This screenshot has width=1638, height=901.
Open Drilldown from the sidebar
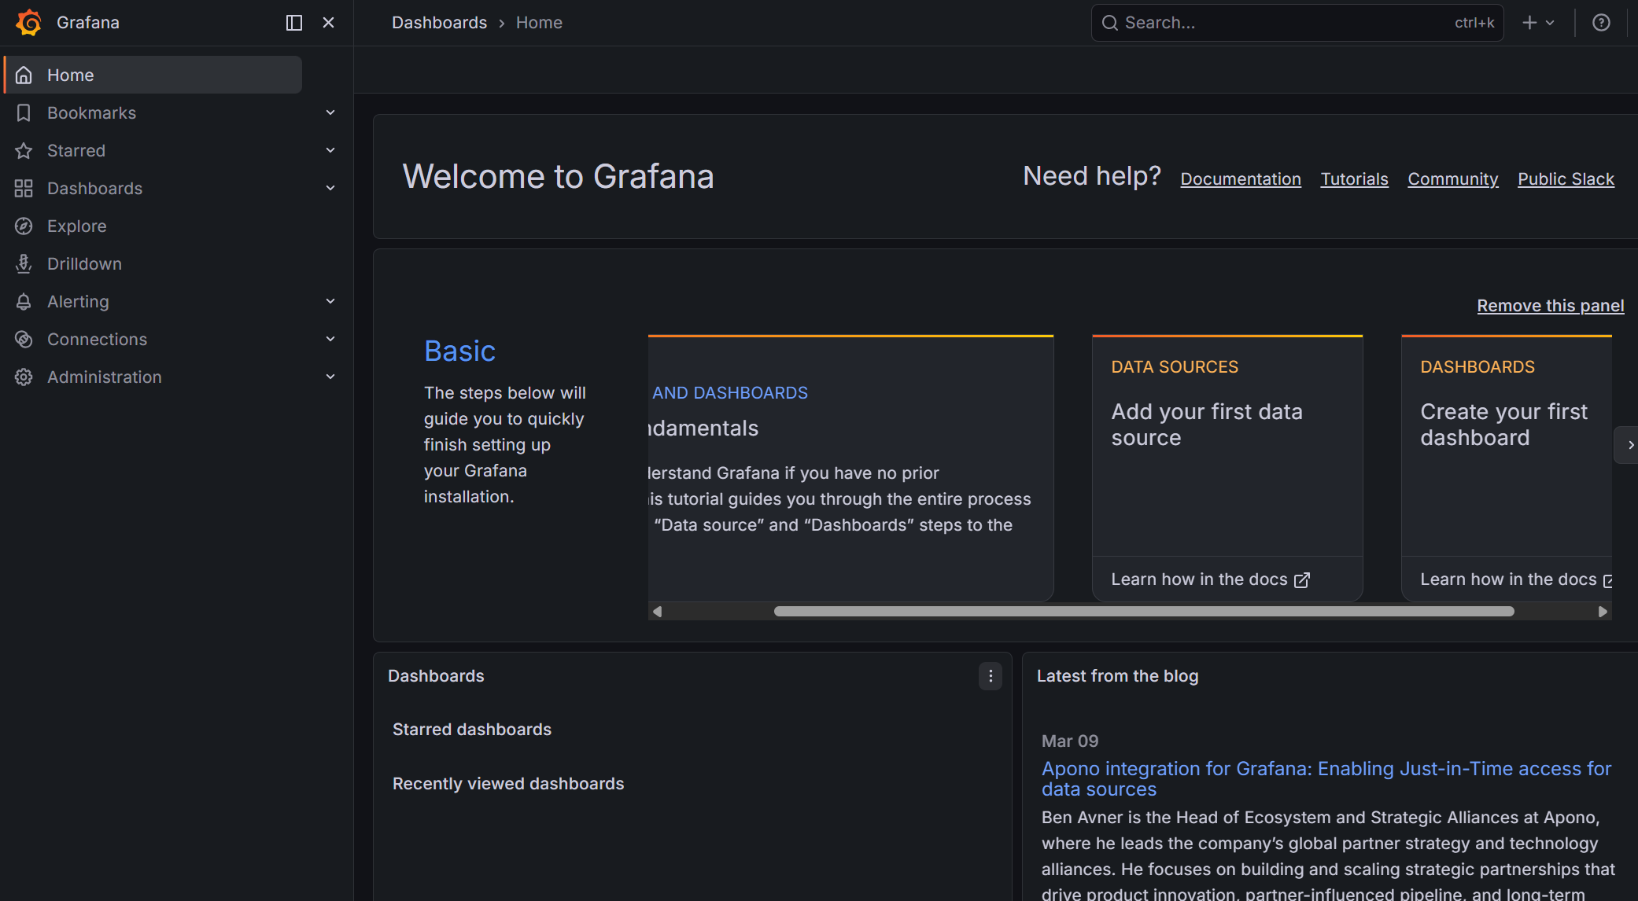(x=84, y=264)
